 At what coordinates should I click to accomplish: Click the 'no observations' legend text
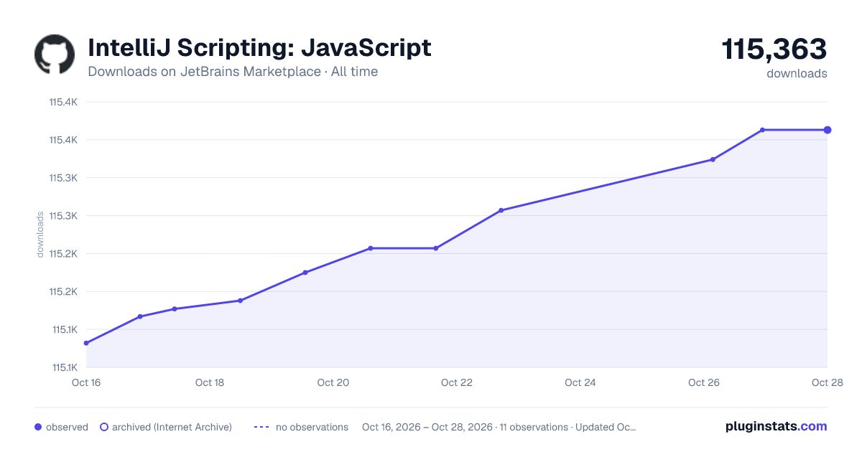312,427
